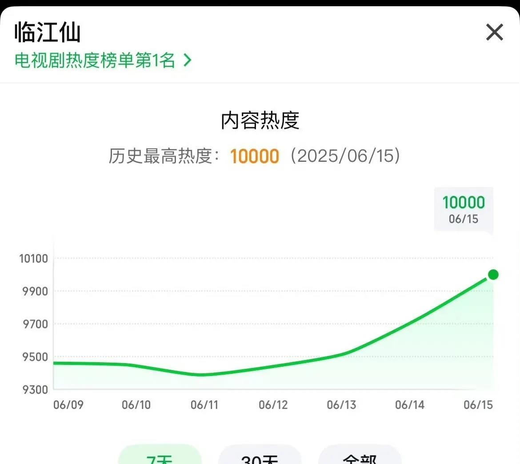Click the 9700 y-axis value
Image resolution: width=520 pixels, height=464 pixels.
point(35,324)
